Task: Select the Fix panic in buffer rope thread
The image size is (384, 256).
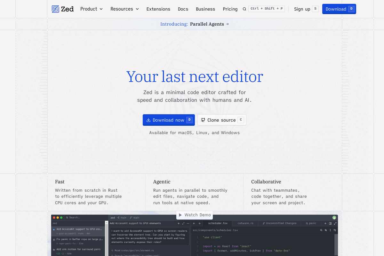Action: pos(78,241)
